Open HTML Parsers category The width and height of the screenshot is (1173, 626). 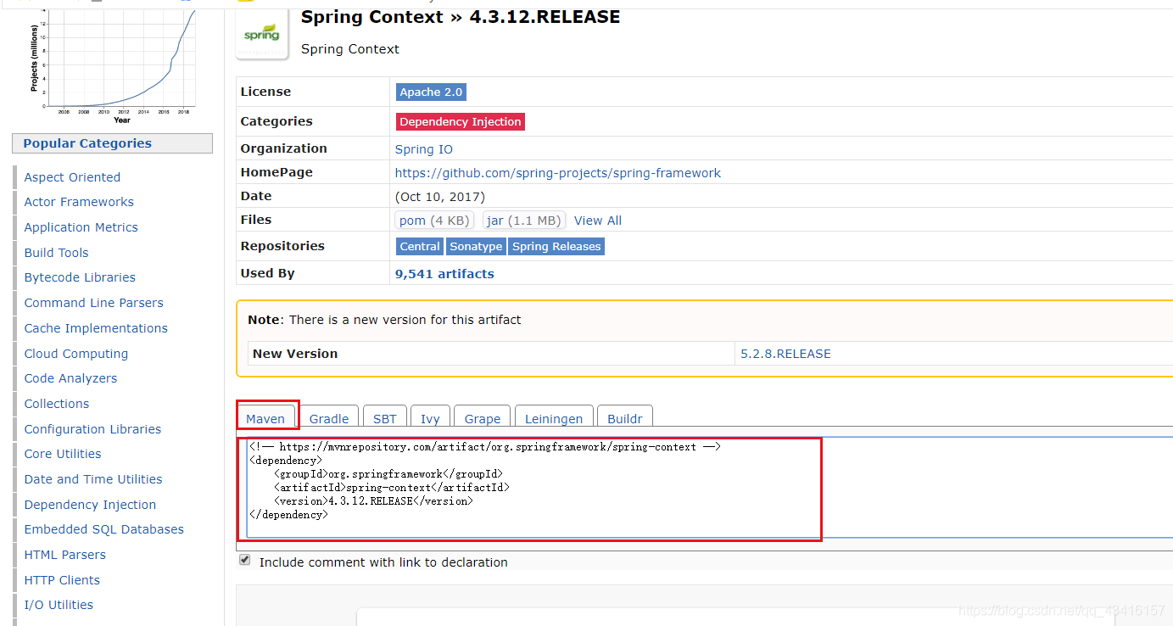click(65, 555)
